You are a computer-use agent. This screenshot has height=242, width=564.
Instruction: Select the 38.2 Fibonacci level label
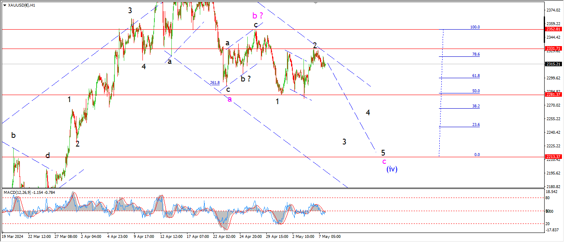(476, 106)
